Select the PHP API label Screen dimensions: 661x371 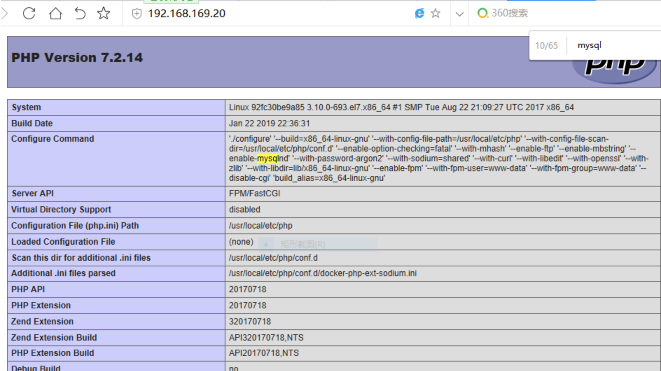coord(28,289)
